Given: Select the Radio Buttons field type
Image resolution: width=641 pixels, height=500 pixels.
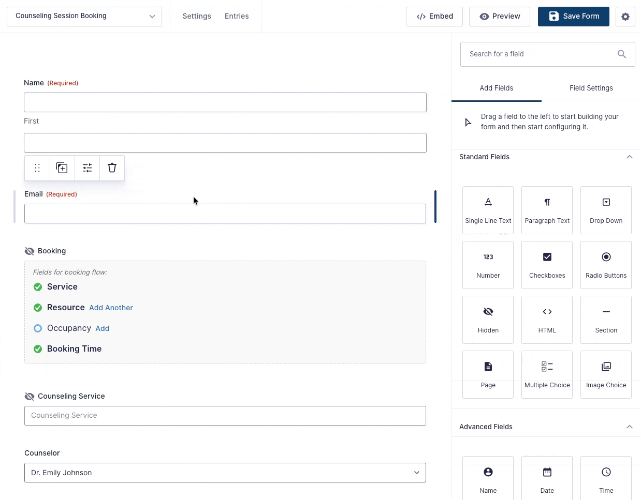Looking at the screenshot, I should [606, 265].
